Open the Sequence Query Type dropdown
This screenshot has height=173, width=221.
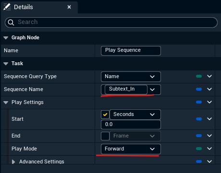click(x=131, y=77)
